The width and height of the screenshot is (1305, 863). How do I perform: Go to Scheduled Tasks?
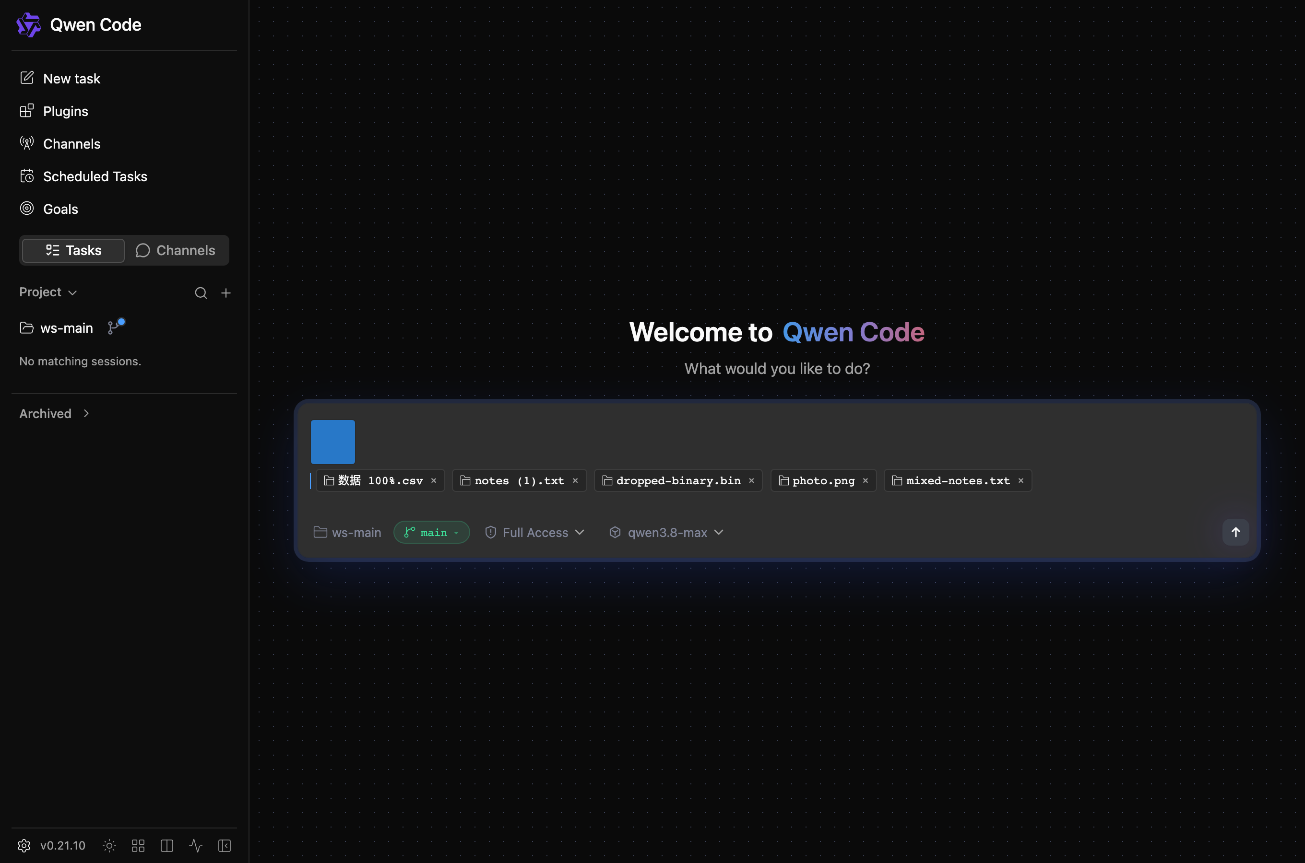[83, 176]
